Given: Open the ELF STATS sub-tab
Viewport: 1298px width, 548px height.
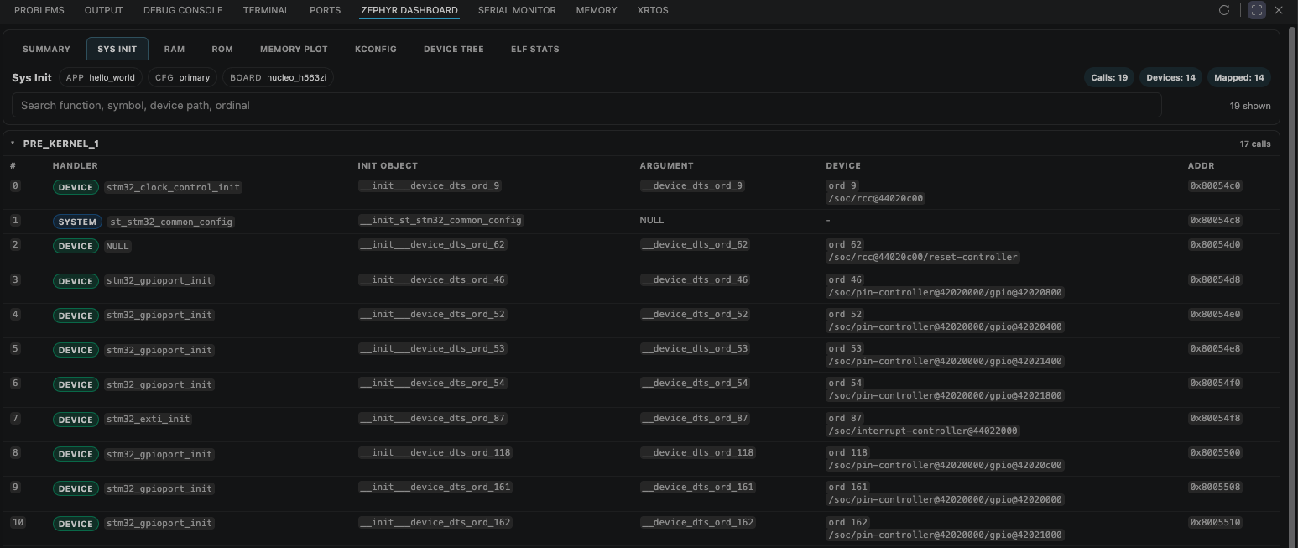Looking at the screenshot, I should click(535, 49).
